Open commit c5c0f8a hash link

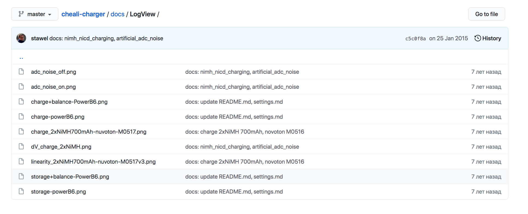(x=415, y=39)
